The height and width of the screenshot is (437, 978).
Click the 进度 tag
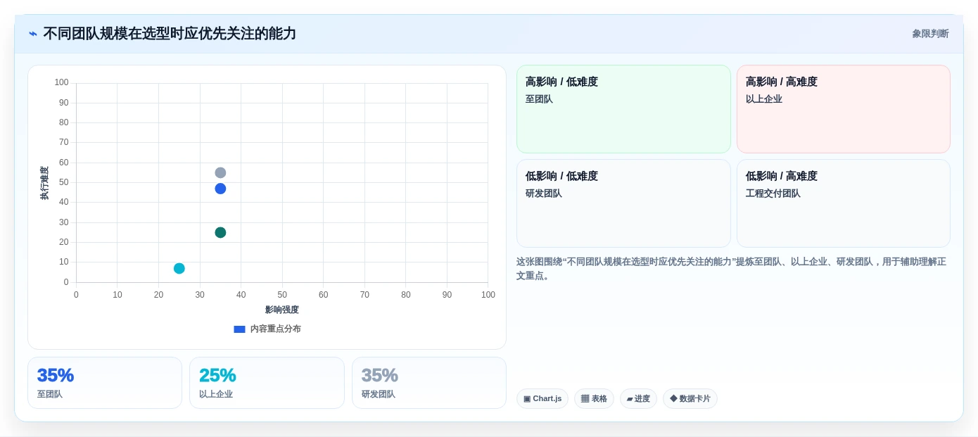click(638, 398)
